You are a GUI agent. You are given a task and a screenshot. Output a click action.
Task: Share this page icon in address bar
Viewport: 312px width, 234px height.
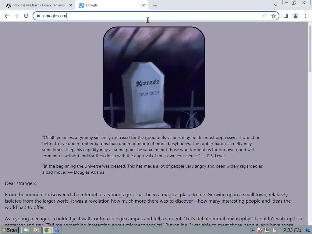tap(264, 16)
